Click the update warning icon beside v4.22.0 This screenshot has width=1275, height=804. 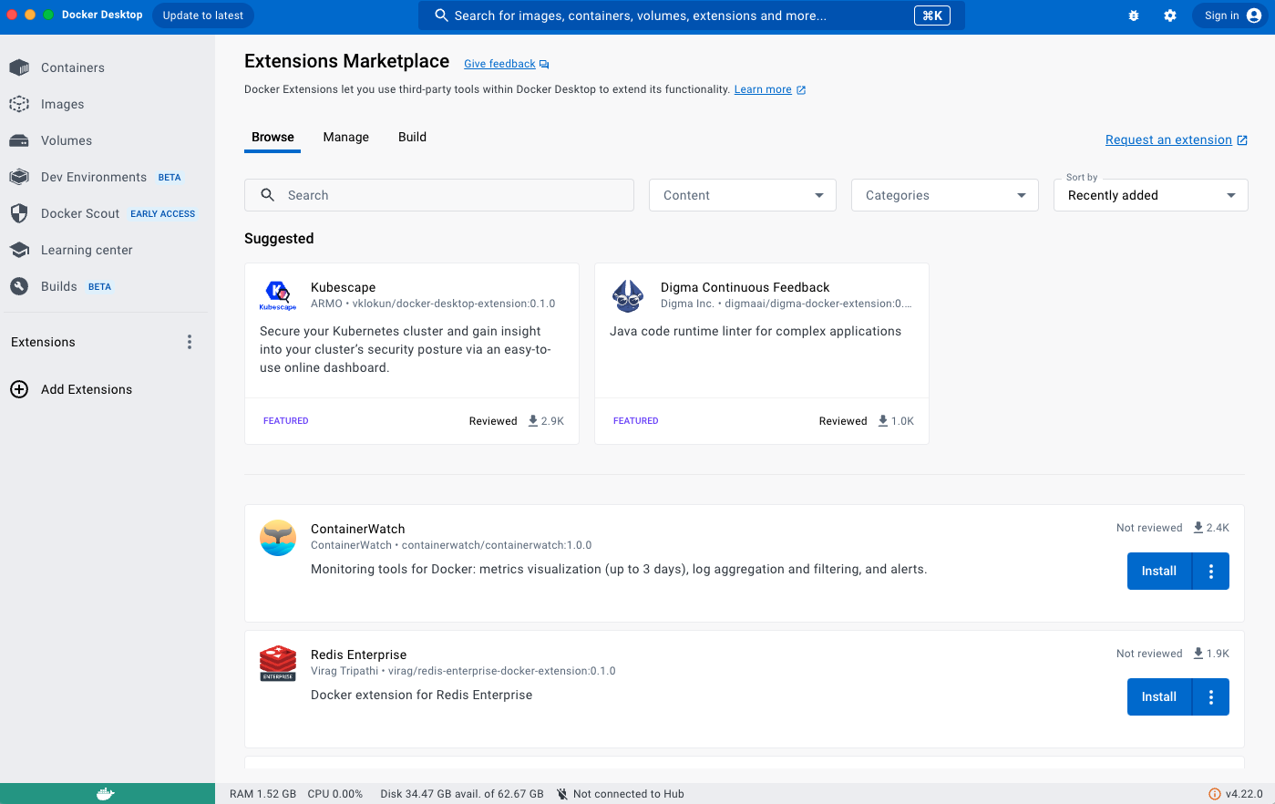(1214, 794)
